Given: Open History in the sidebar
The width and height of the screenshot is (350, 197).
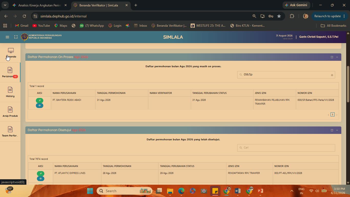Looking at the screenshot, I should point(10,92).
